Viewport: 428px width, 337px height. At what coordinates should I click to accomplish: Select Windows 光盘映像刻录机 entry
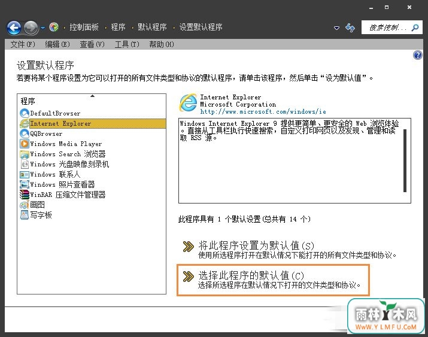[69, 164]
